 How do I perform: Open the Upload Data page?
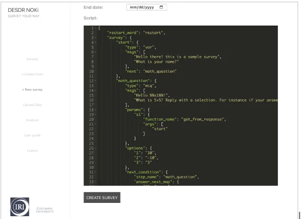32,105
